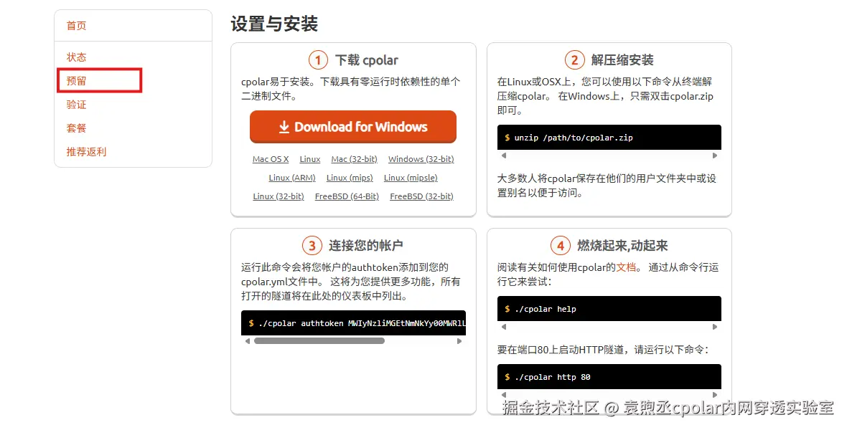
Task: Click the ./cpolar authtoken command text
Action: (x=362, y=323)
